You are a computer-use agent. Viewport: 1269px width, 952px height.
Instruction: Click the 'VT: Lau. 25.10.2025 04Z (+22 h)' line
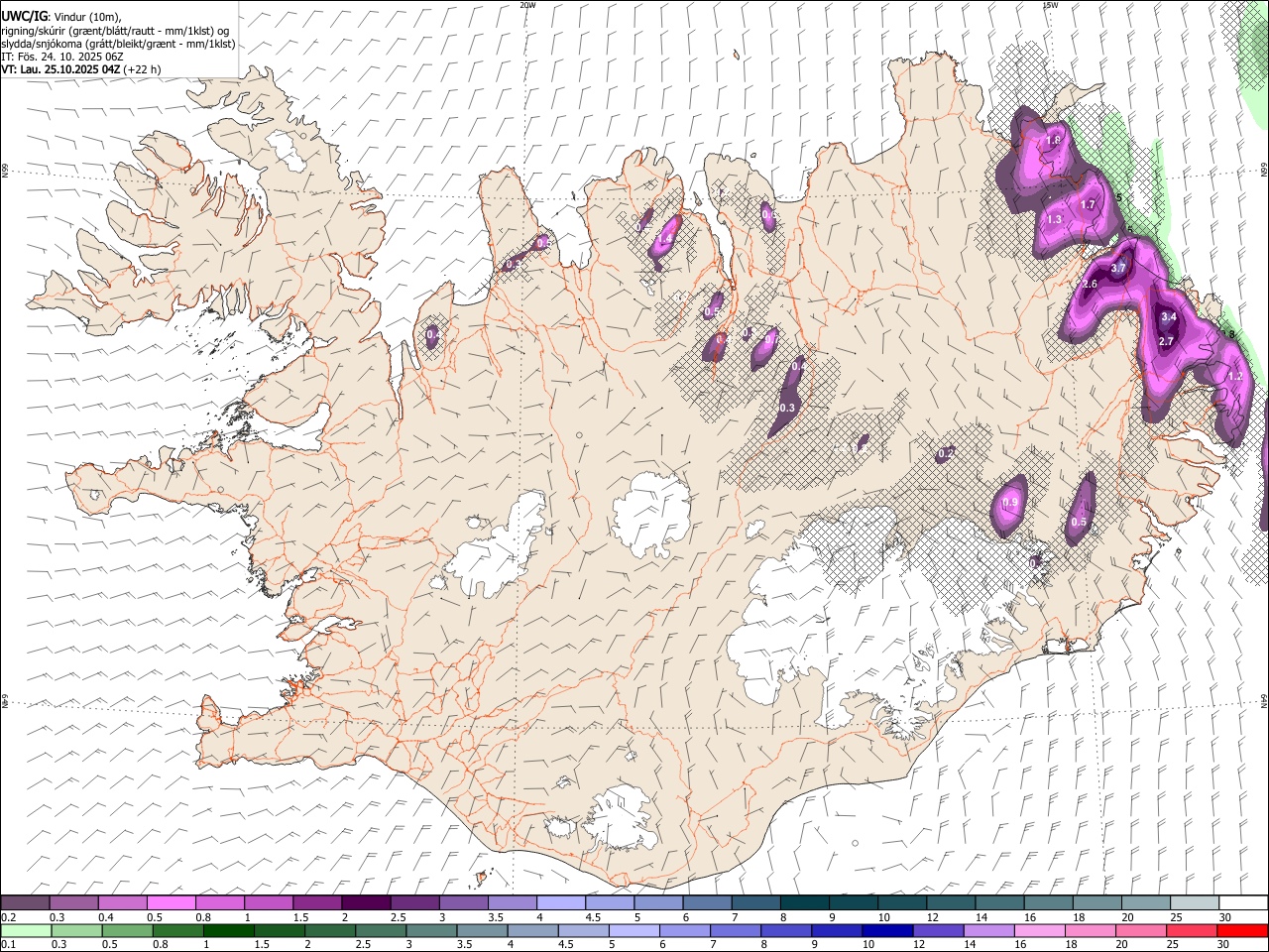click(81, 69)
